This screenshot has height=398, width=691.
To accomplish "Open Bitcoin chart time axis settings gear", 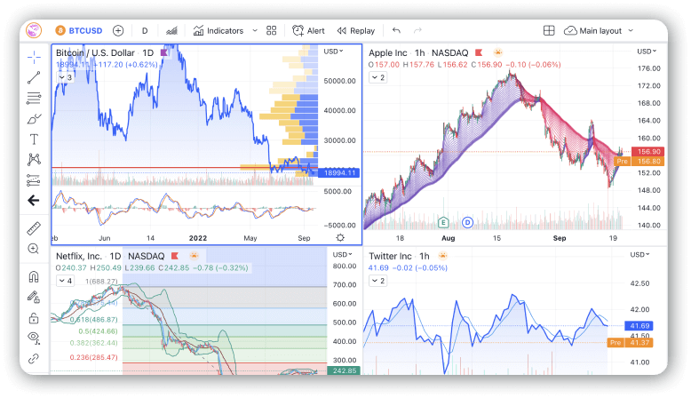I will click(340, 237).
